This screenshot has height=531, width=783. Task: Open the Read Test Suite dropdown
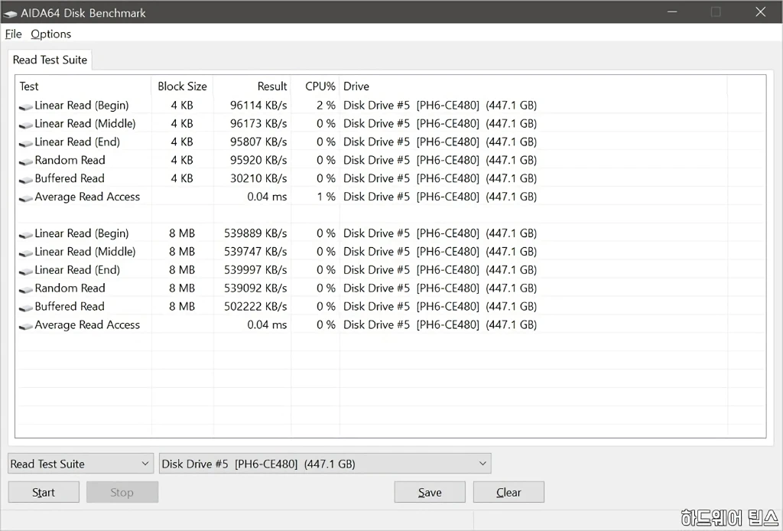(x=80, y=464)
